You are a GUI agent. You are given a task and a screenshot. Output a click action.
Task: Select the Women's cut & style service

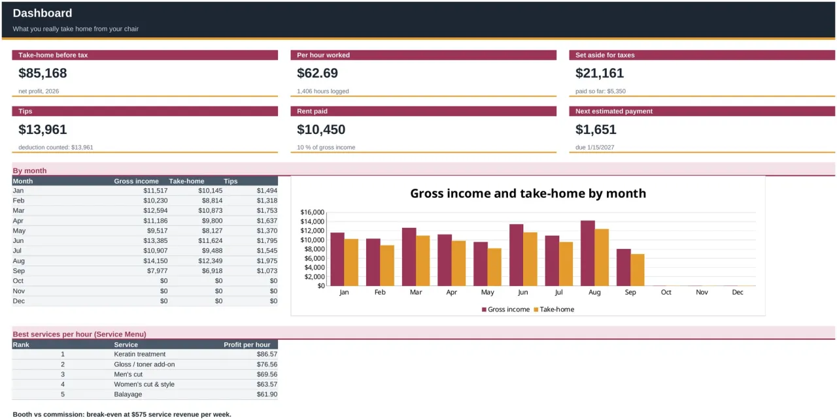144,384
